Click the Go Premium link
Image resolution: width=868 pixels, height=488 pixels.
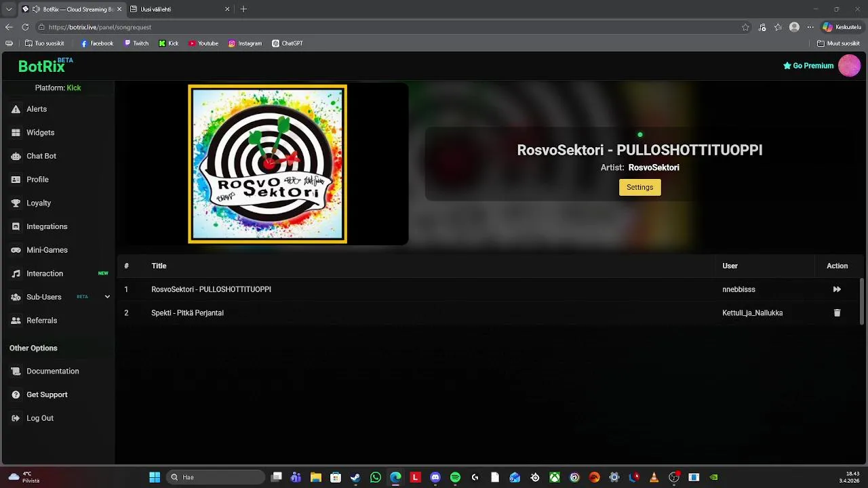point(808,66)
